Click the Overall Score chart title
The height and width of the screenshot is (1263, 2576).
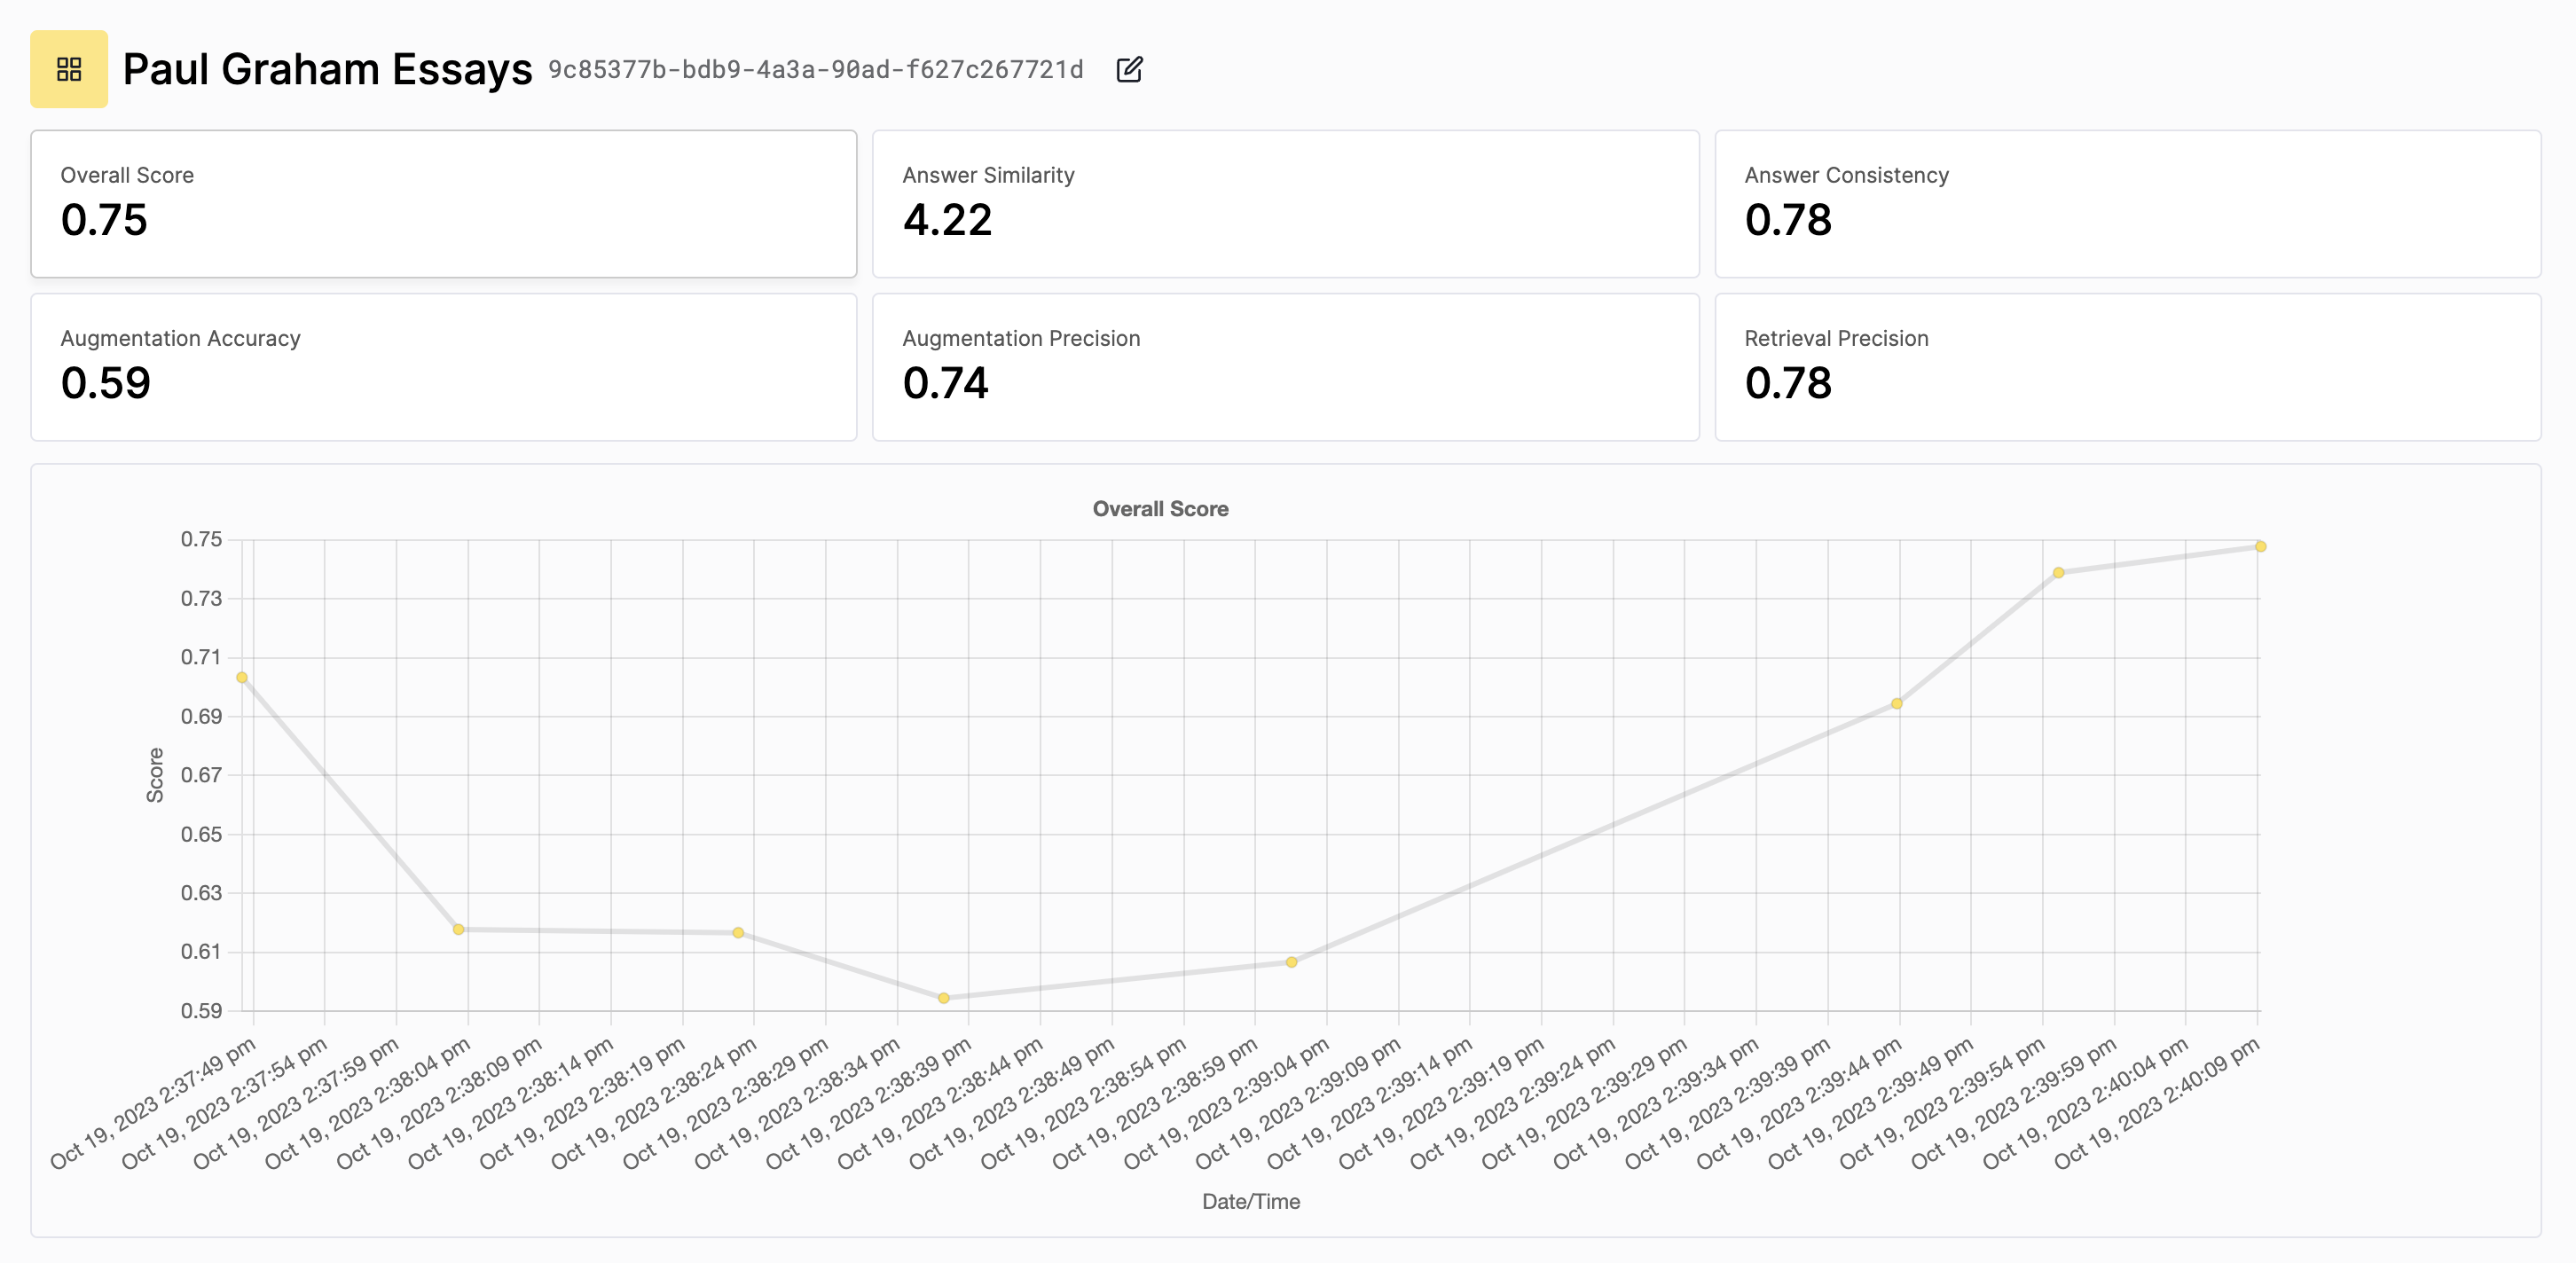[x=1160, y=508]
